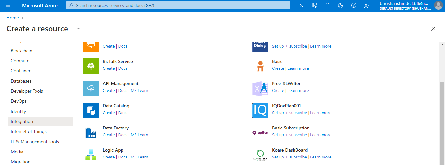445x165 pixels.
Task: Click the apifon Basic Subscription logo
Action: [x=260, y=133]
